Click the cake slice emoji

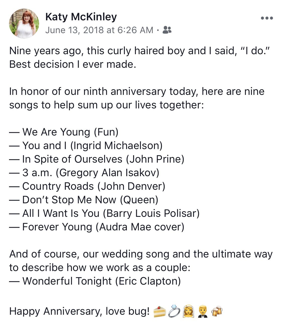159,312
